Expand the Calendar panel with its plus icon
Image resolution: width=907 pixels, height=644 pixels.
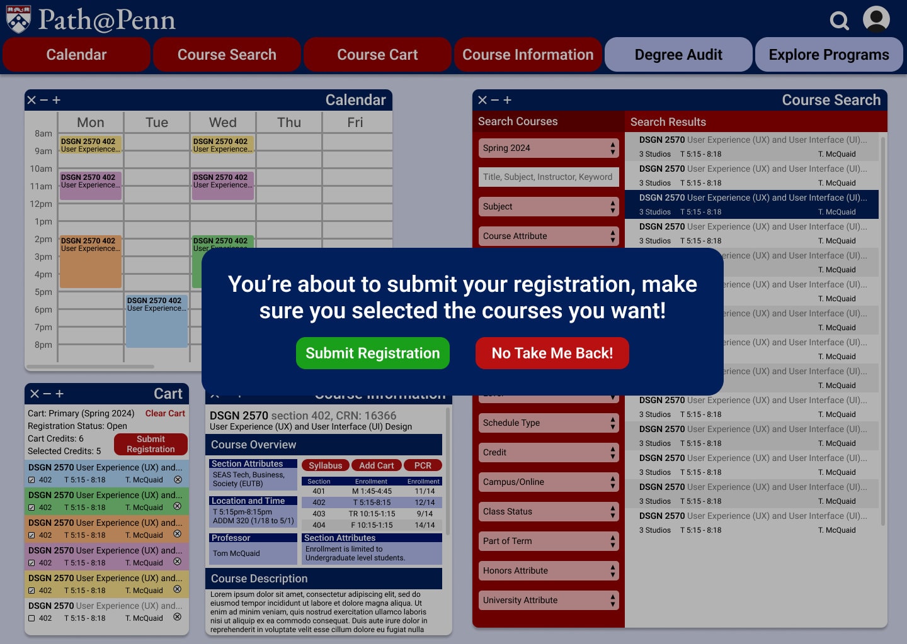click(56, 100)
